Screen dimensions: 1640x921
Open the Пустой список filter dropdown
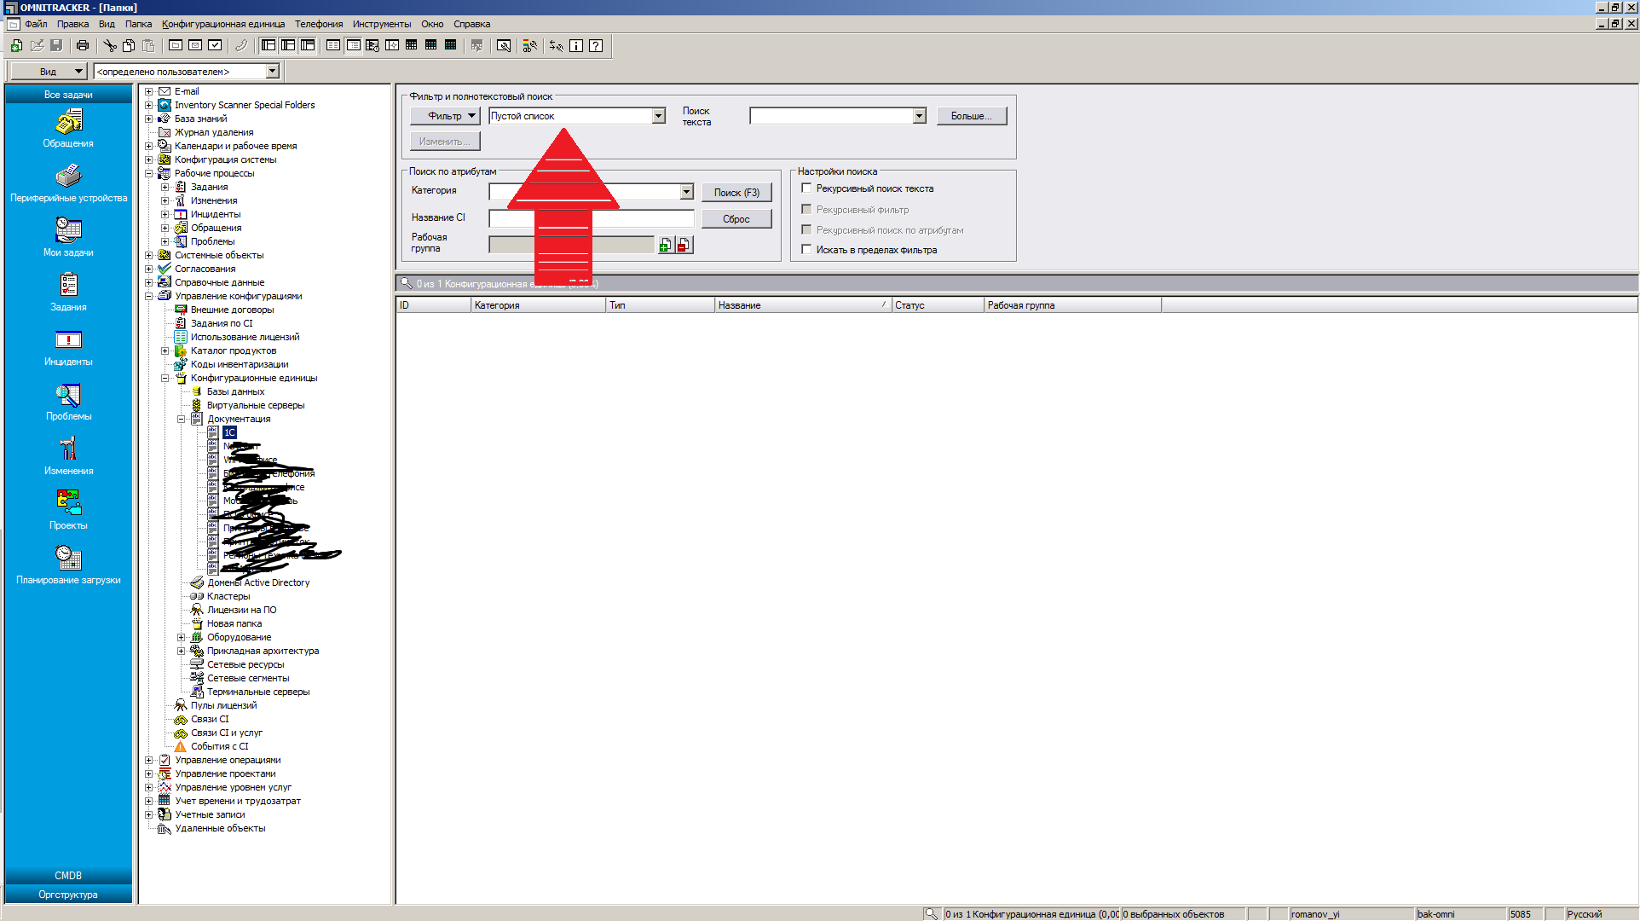[658, 116]
